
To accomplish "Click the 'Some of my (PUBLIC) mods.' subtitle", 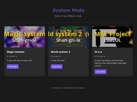I will 68,16.
